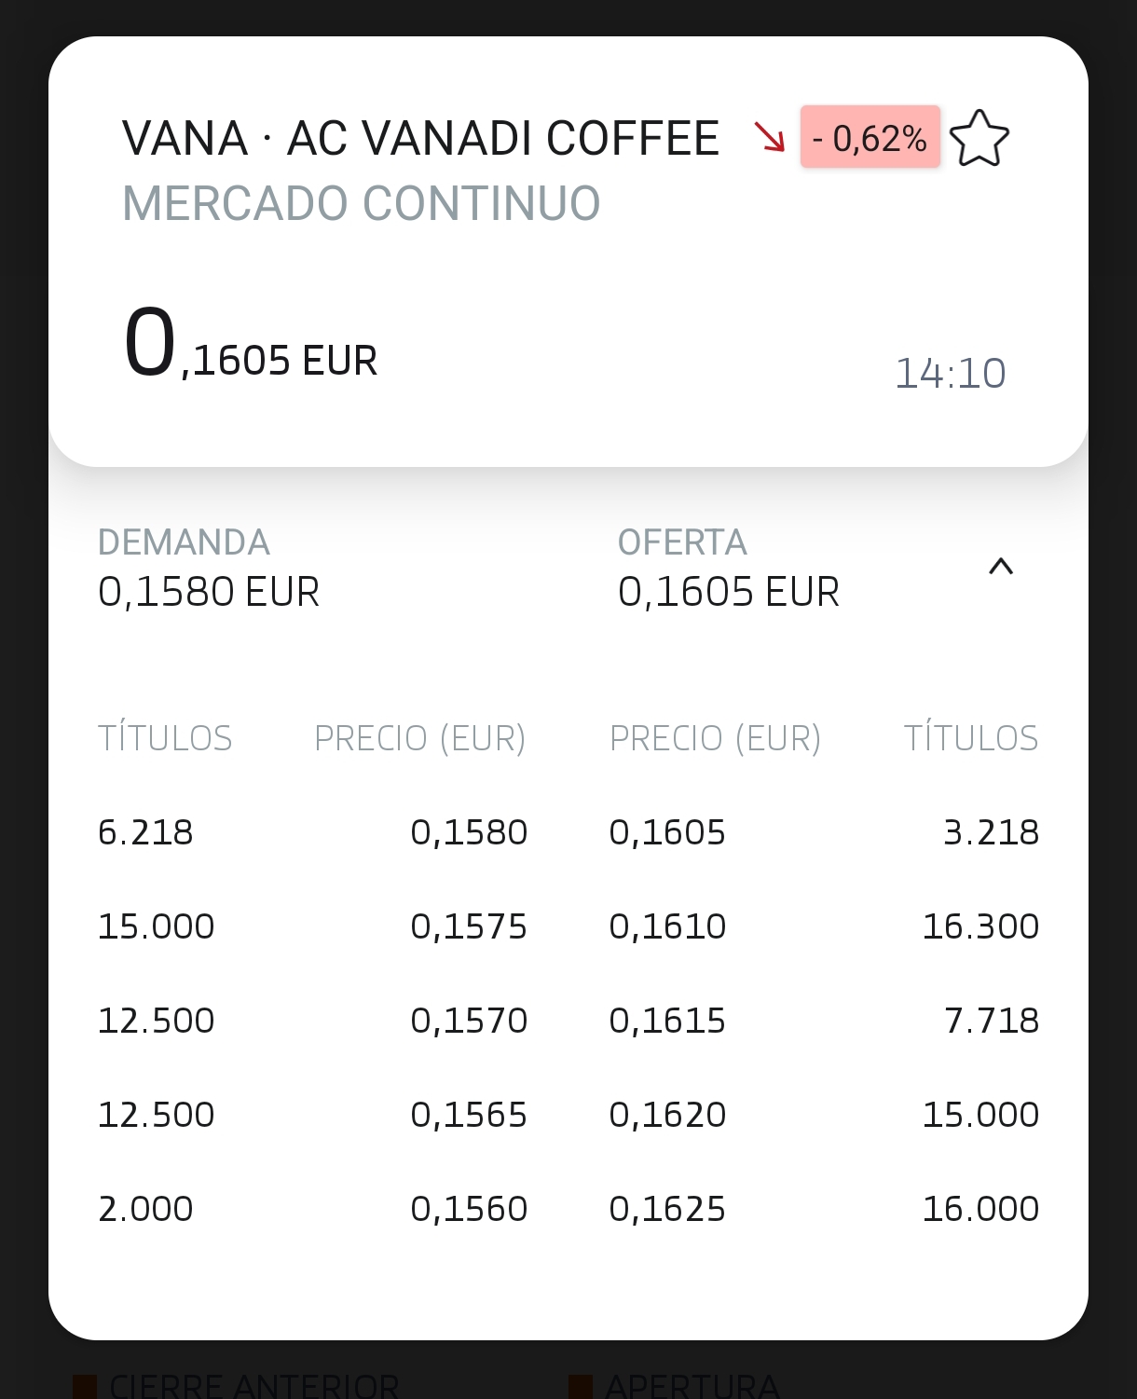
Task: Click the CIERRE ANTERIOR legend item
Action: click(237, 1385)
